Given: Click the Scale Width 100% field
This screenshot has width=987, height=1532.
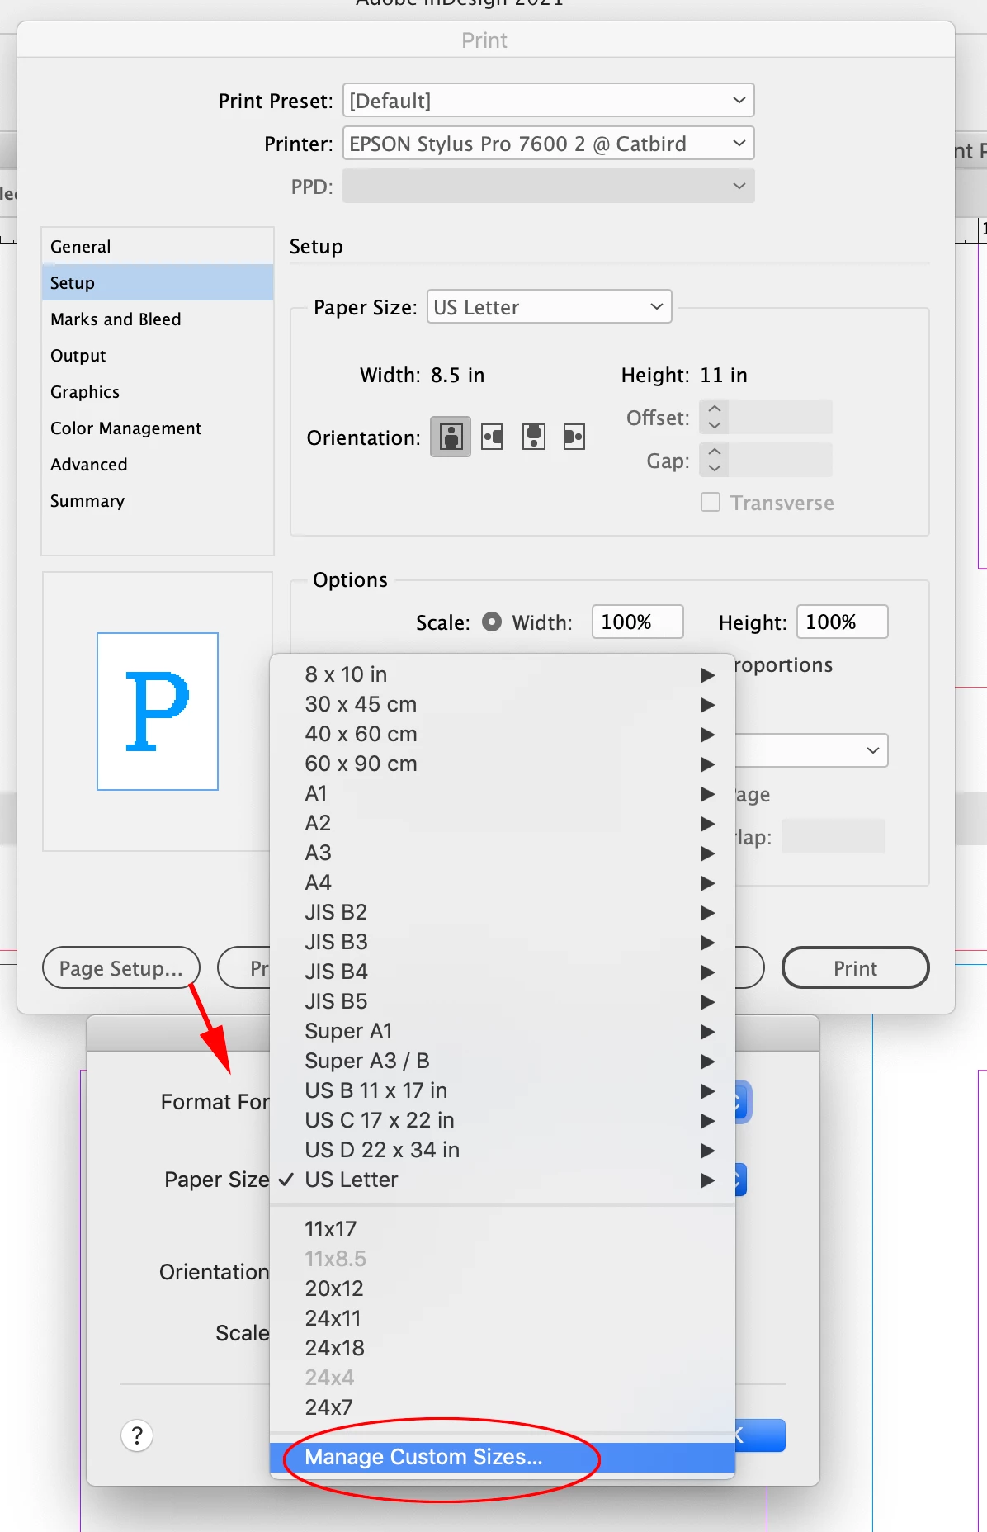Looking at the screenshot, I should pos(638,622).
